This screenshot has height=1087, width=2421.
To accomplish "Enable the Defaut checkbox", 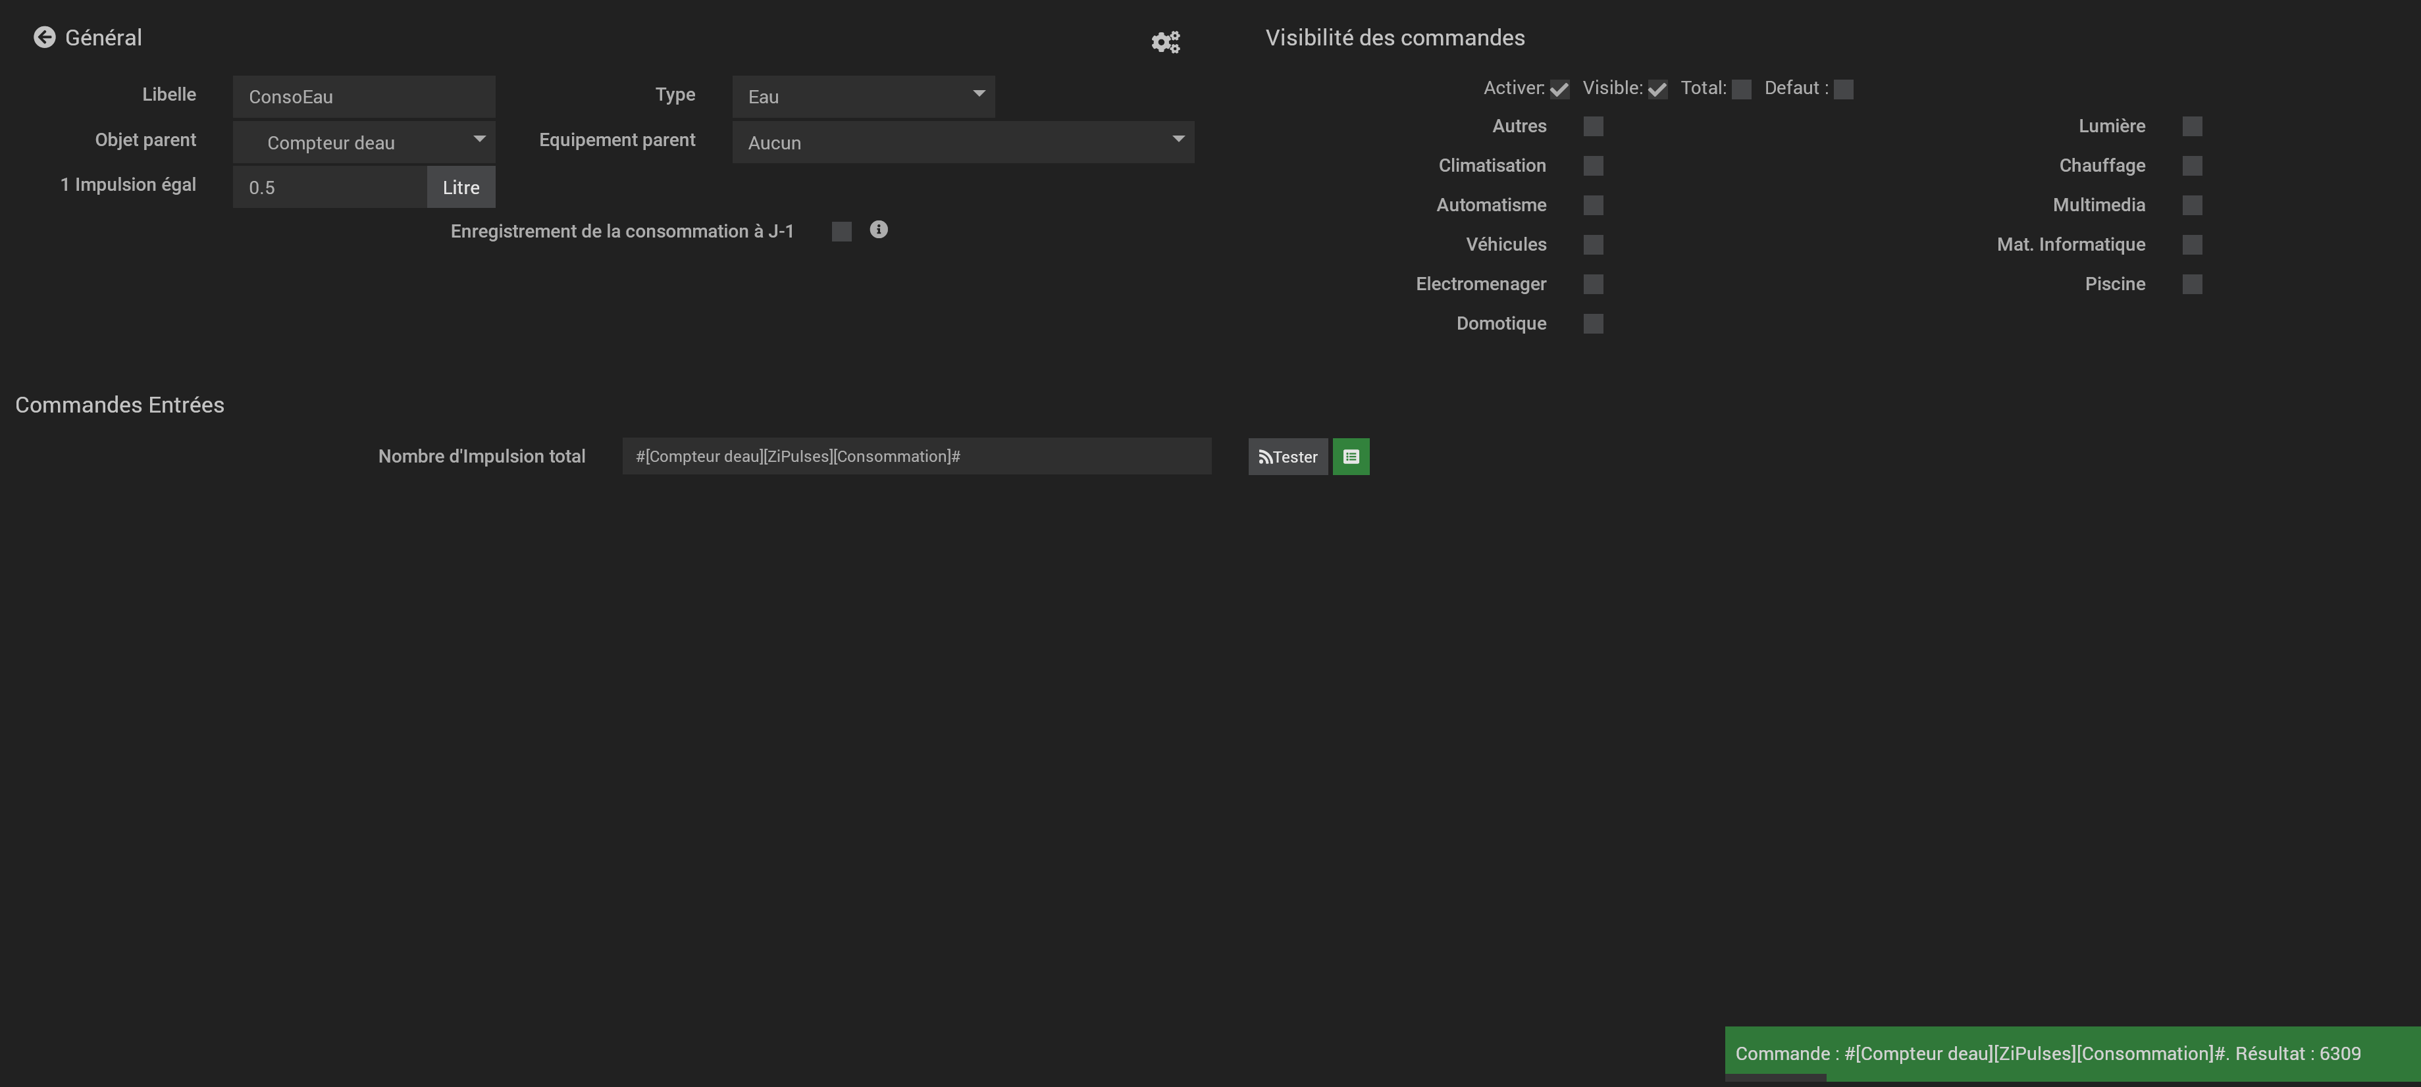I will [1843, 89].
